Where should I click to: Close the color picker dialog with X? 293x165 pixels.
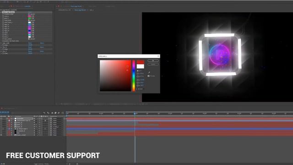pos(158,56)
